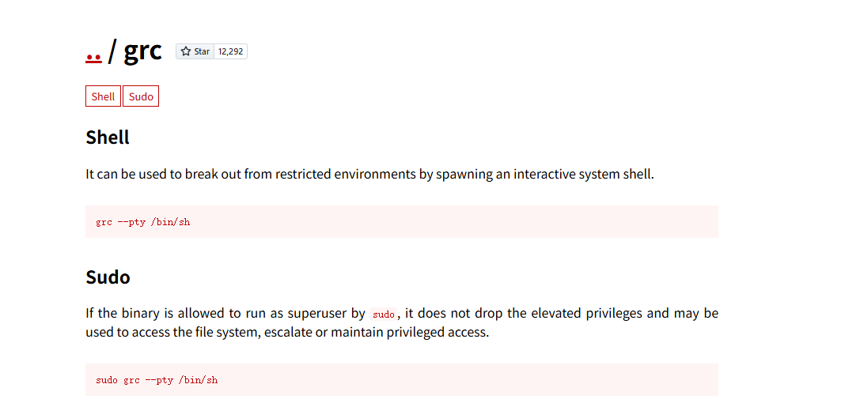
Task: Jump to Sudo section via red tag
Action: (141, 96)
